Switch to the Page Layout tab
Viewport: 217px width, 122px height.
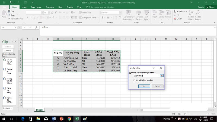36,7
